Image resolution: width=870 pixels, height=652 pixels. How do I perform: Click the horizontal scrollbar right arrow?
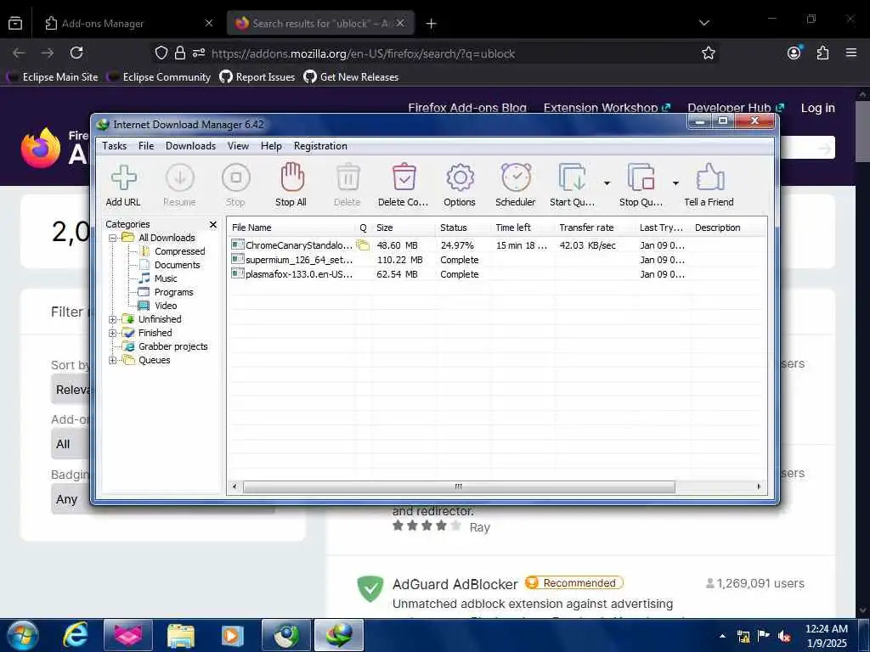click(759, 486)
